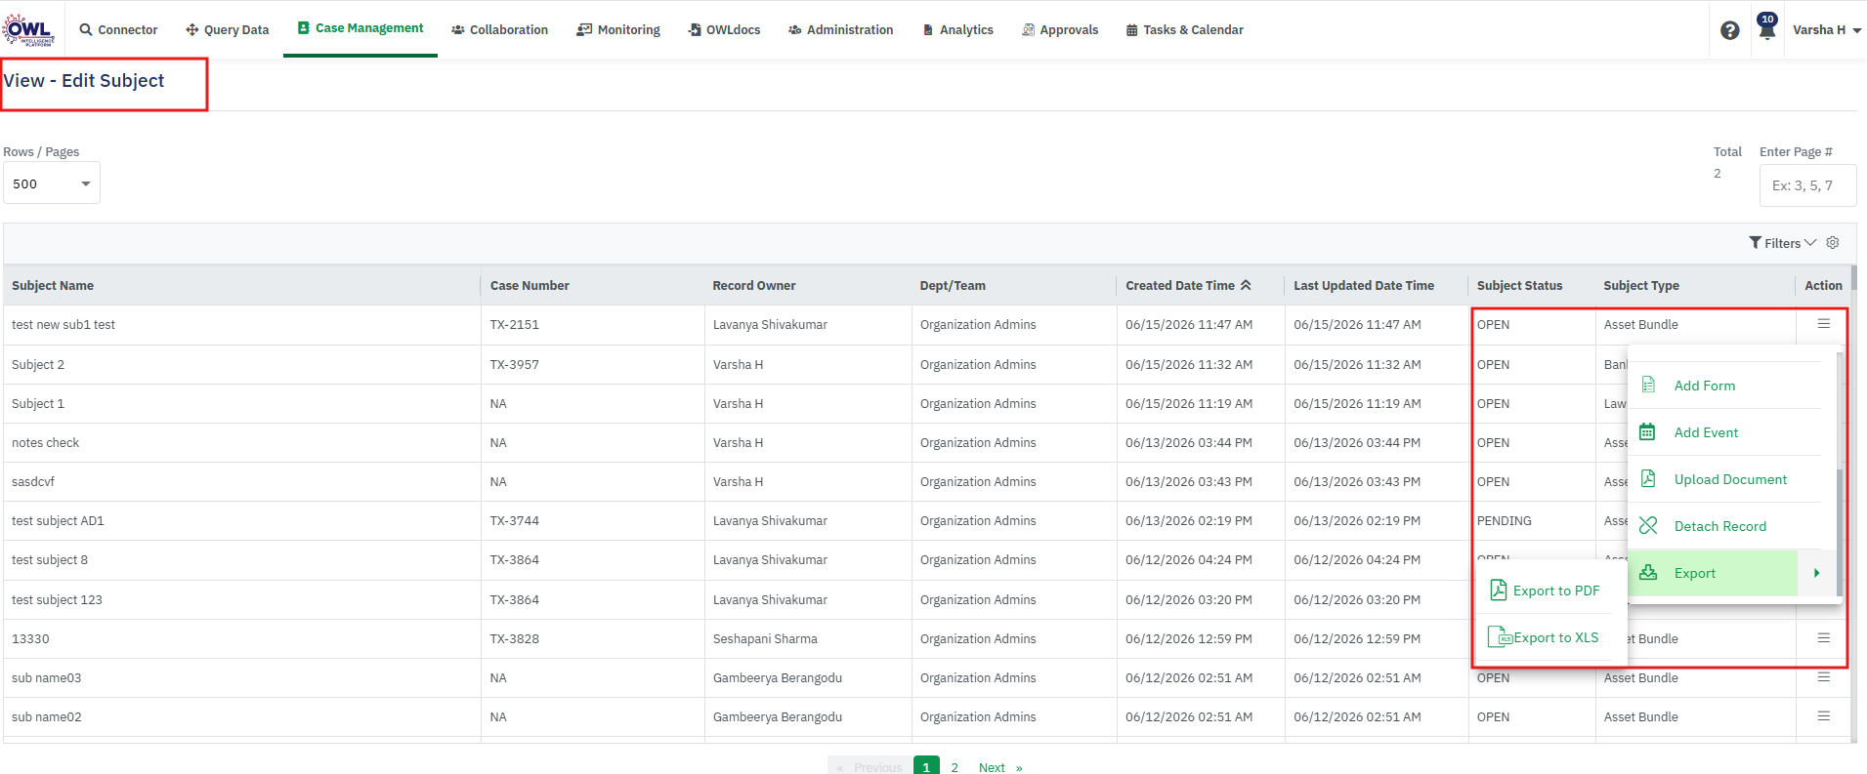
Task: Select the Case Management tab
Action: [361, 28]
